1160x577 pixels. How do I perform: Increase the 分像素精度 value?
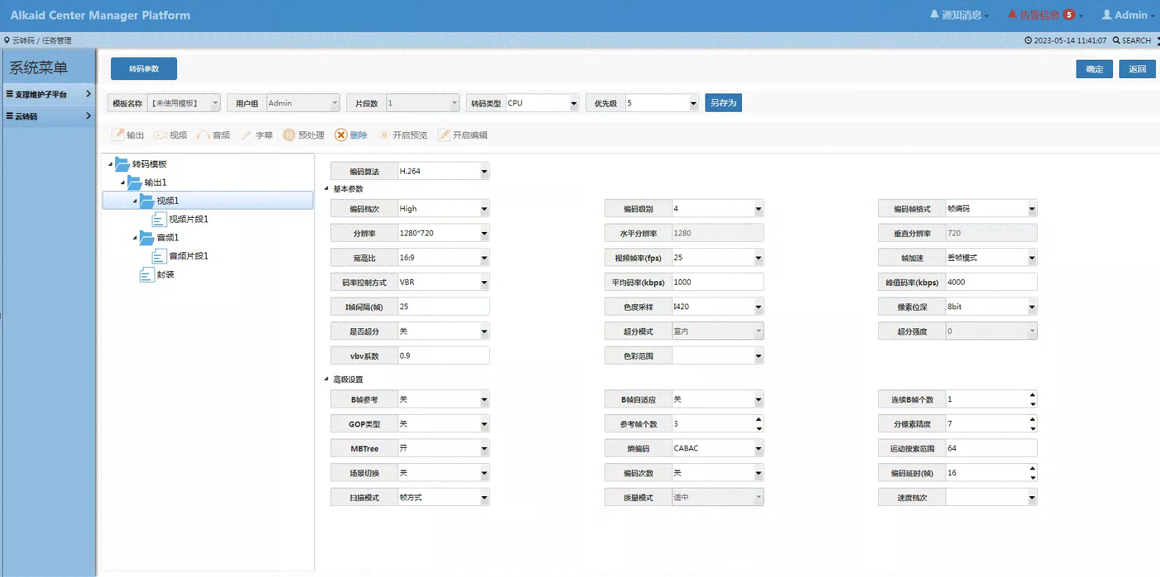click(1032, 420)
